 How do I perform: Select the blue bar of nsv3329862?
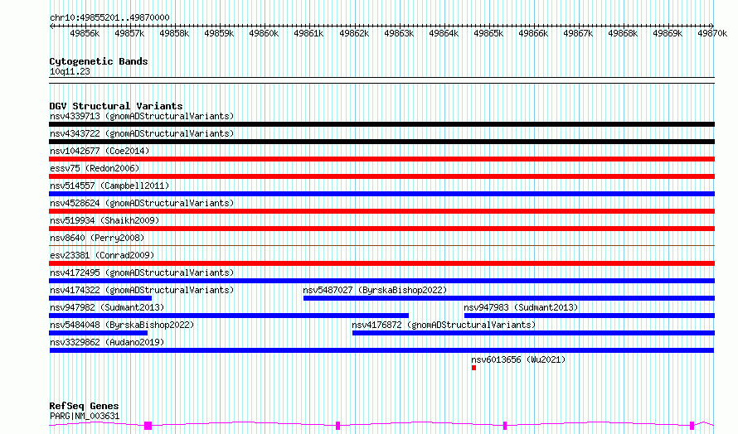[381, 350]
